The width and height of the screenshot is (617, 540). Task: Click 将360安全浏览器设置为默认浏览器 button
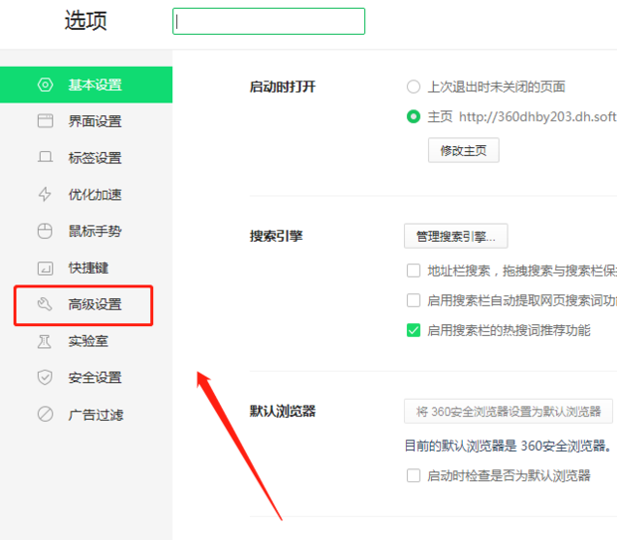pos(509,412)
